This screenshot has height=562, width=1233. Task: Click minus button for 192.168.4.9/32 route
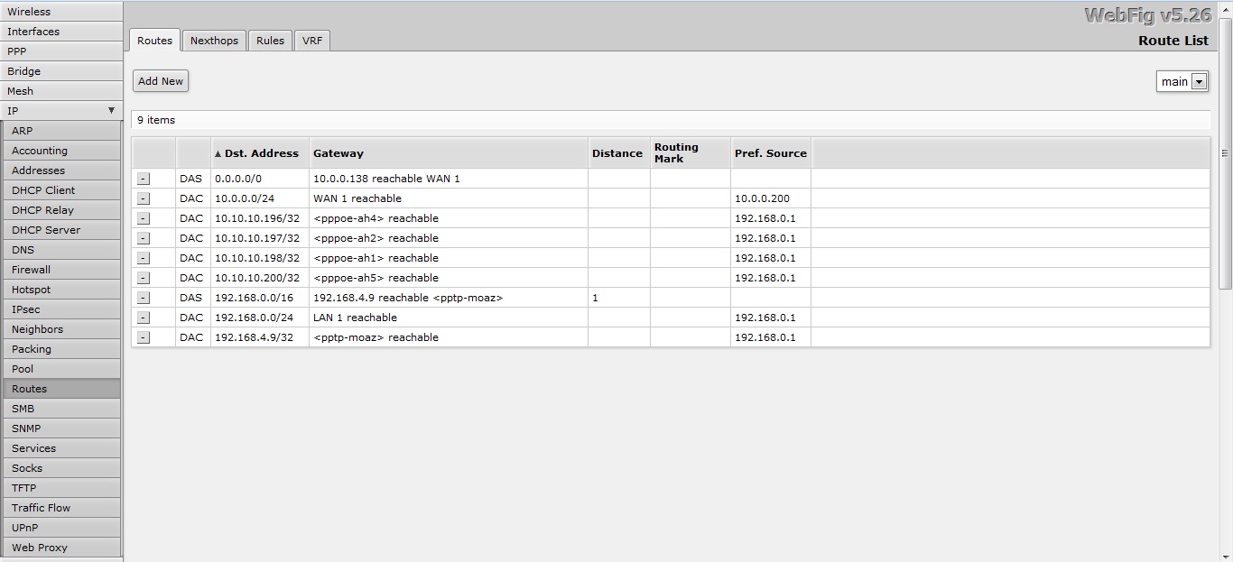pos(144,337)
